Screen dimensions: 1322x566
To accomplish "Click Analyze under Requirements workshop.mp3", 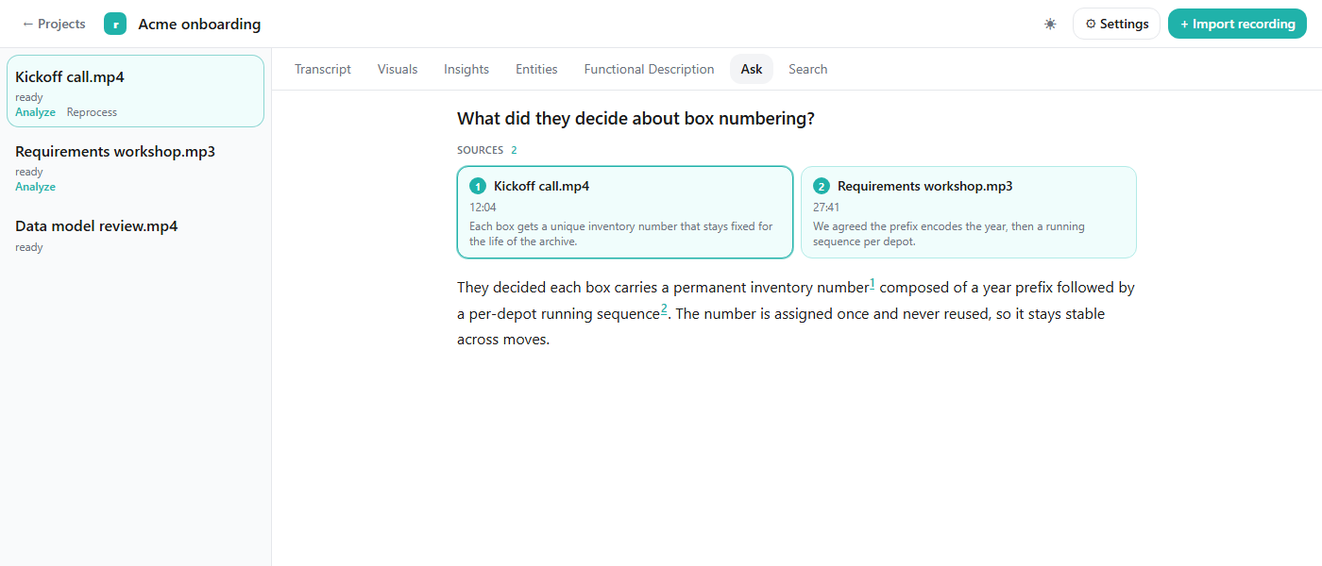I will 35,187.
